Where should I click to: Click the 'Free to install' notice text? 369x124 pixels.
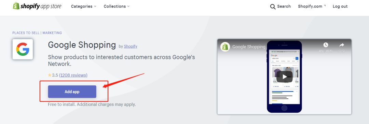[92, 104]
